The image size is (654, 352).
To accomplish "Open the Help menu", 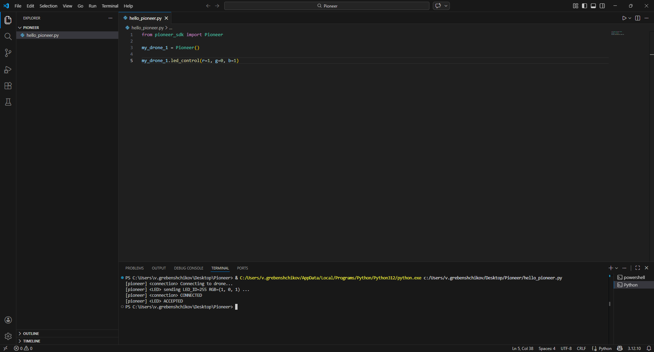I will tap(128, 6).
